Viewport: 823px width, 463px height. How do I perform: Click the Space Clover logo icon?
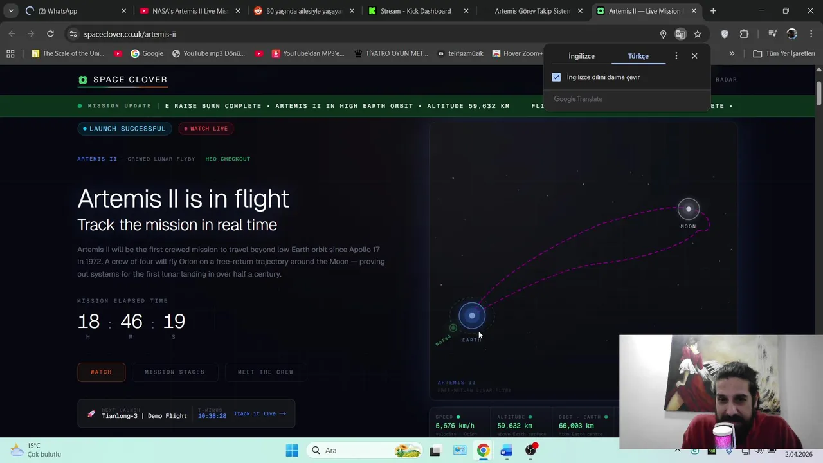click(x=82, y=80)
